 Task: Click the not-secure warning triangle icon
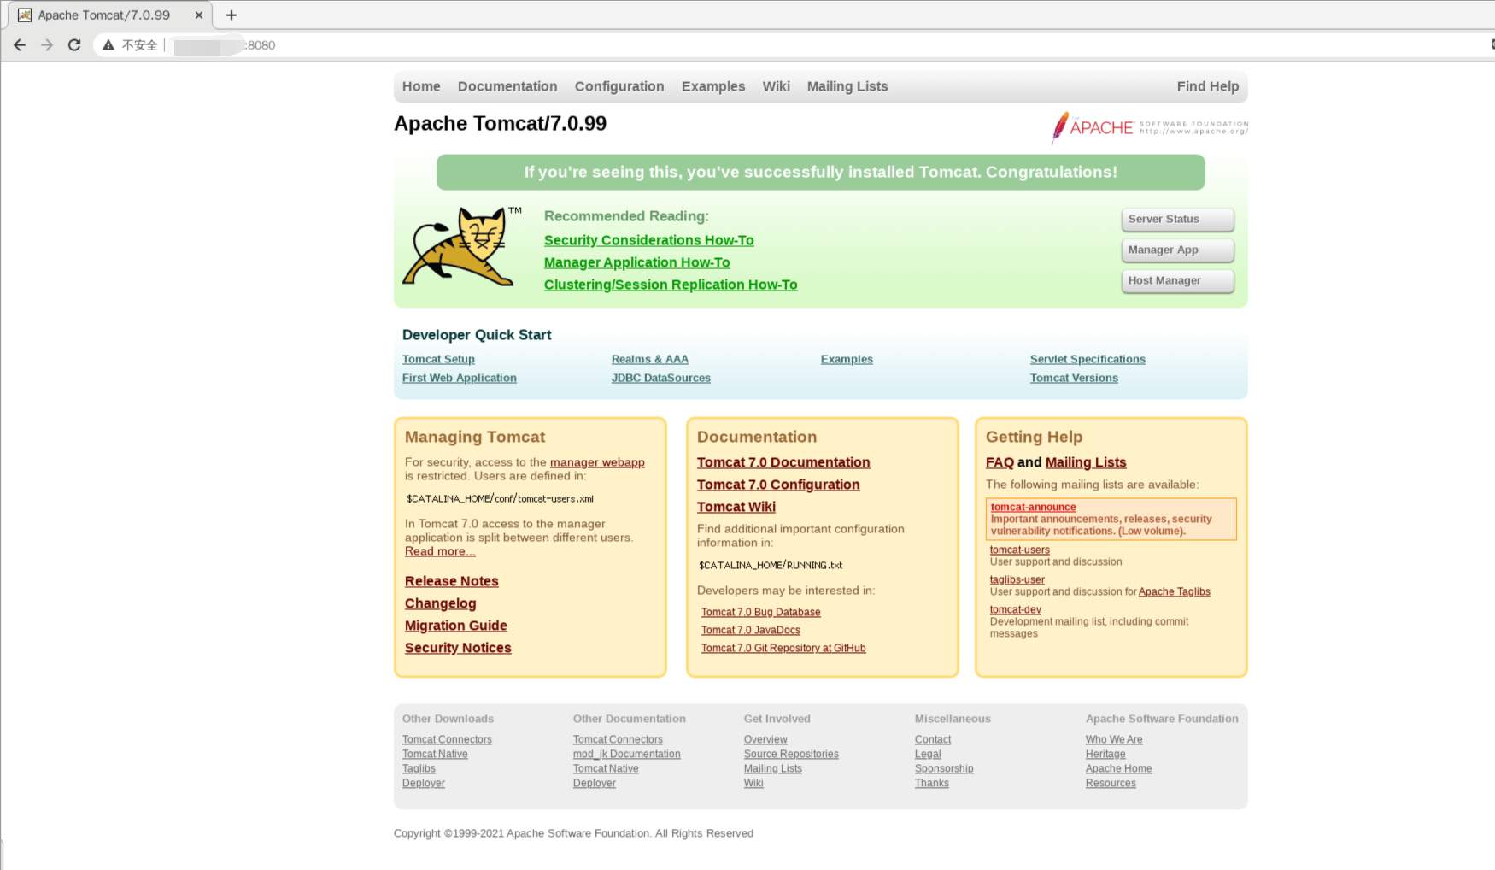pos(108,45)
